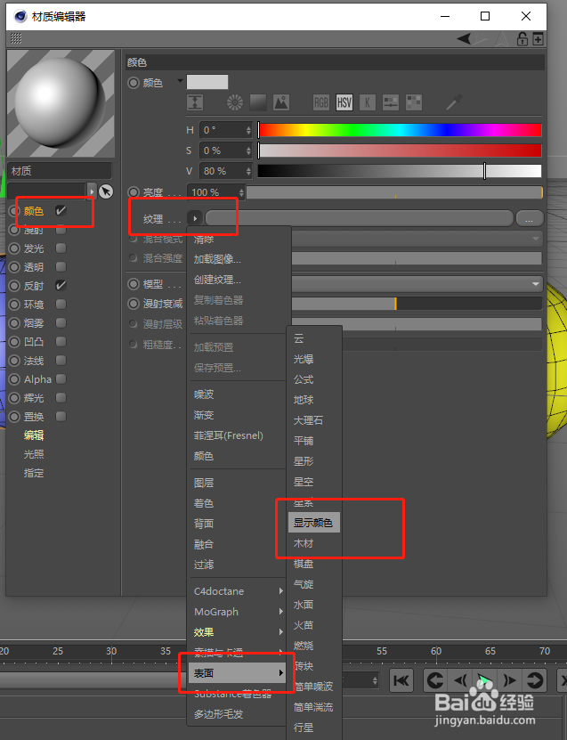Enable the 发光 channel checkbox
This screenshot has height=740, width=567.
click(61, 248)
